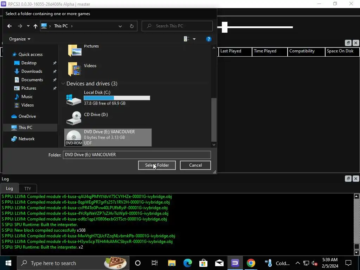Click log scrollbar down arrow
Image resolution: width=360 pixels, height=270 pixels.
[x=356, y=252]
